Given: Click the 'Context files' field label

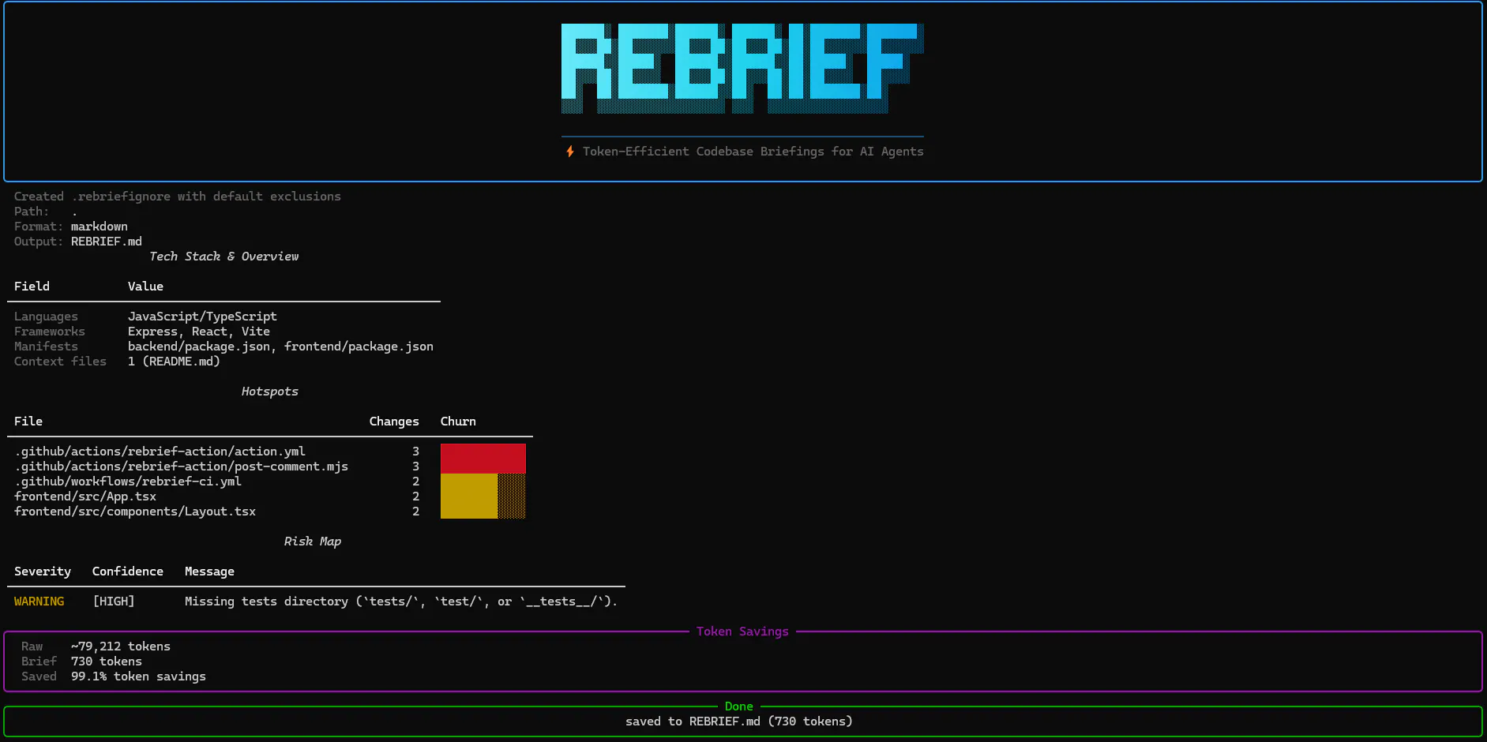Looking at the screenshot, I should coord(60,362).
